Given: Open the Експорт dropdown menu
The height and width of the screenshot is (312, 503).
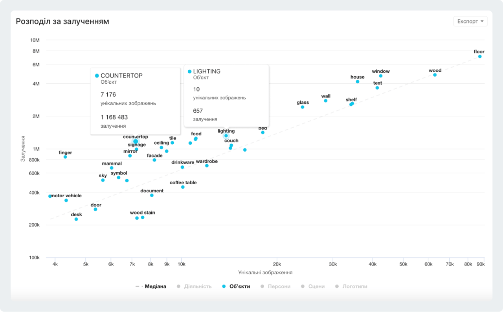Looking at the screenshot, I should pos(470,21).
